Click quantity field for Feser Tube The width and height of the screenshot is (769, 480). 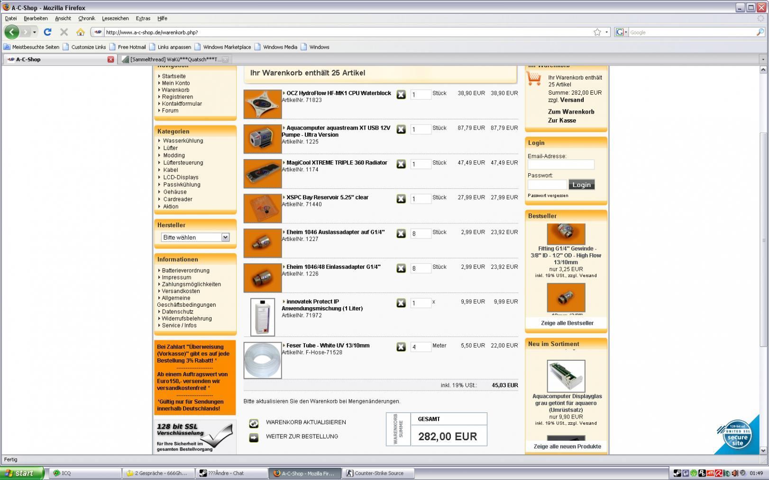[x=421, y=347]
